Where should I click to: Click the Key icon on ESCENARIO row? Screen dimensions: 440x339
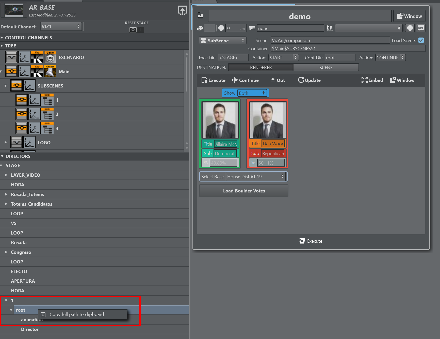coord(37,57)
